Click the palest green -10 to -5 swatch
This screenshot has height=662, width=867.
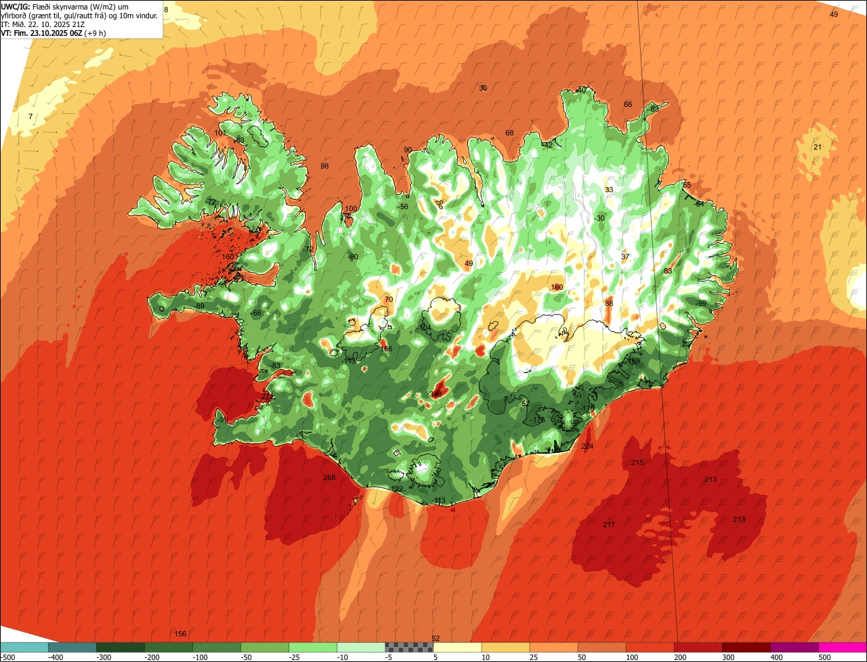pyautogui.click(x=360, y=647)
